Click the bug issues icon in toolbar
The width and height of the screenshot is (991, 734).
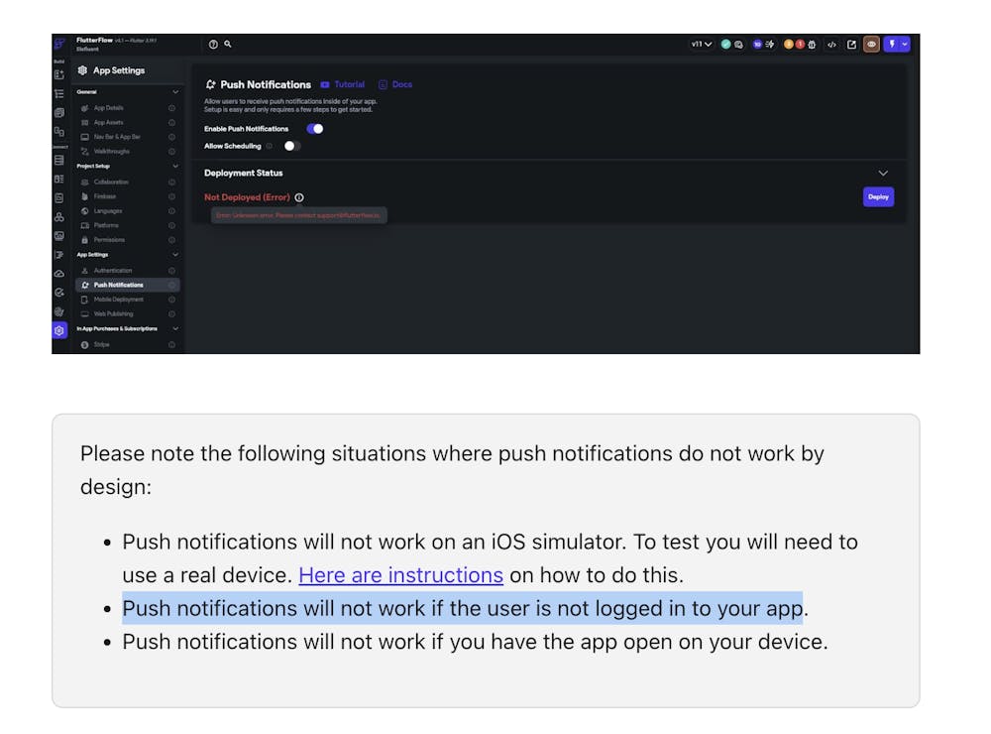pos(812,45)
